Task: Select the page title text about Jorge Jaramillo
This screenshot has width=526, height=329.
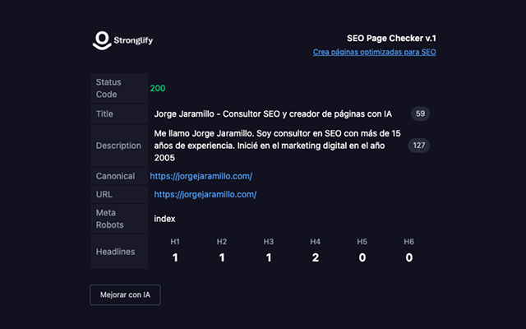Action: [x=273, y=114]
